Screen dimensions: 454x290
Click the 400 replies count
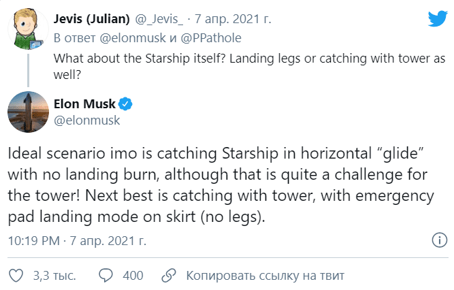pyautogui.click(x=133, y=276)
